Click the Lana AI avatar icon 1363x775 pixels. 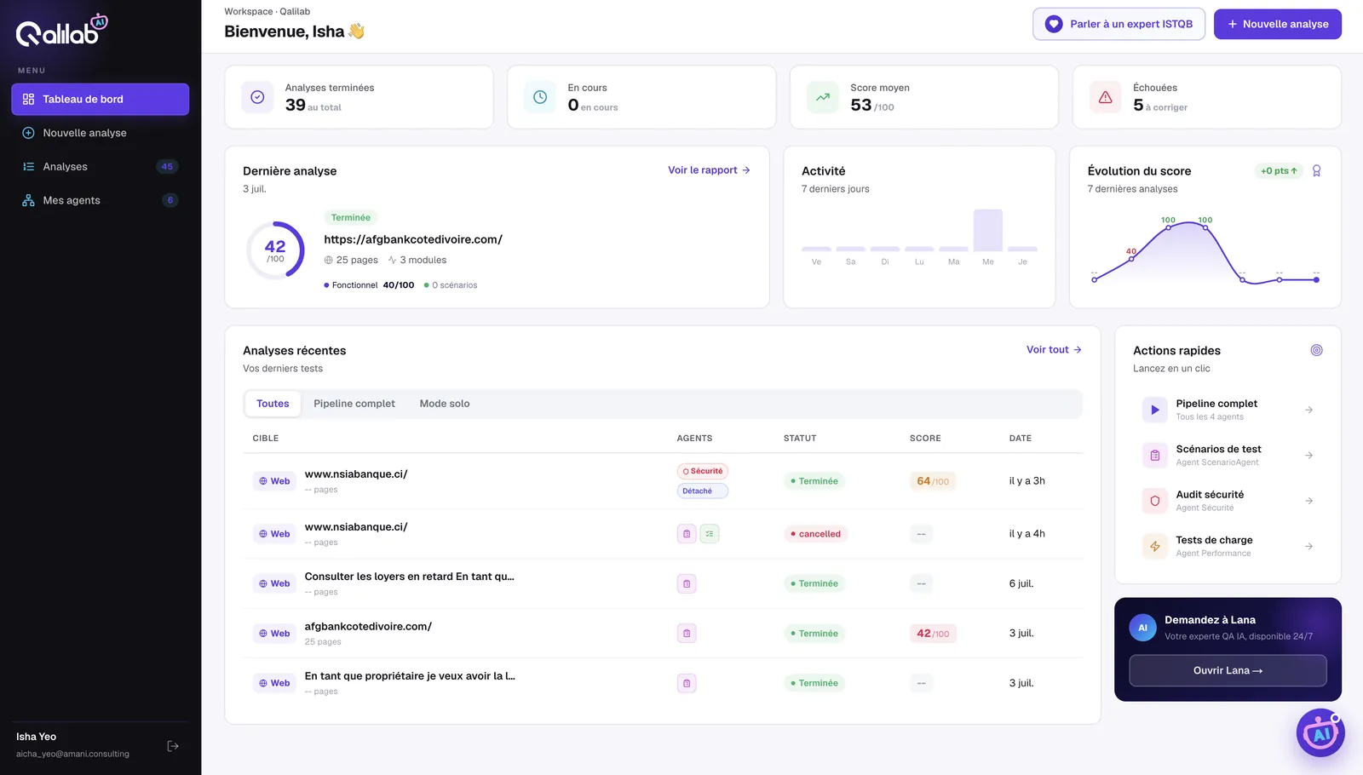click(1142, 628)
